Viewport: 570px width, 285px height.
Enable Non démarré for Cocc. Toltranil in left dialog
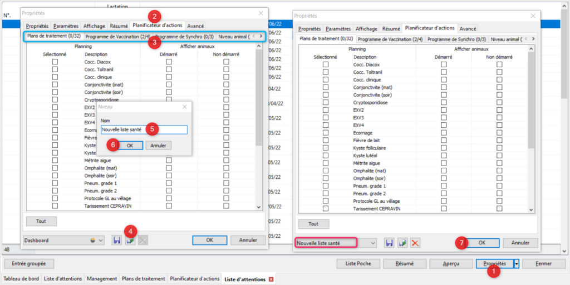(226, 69)
